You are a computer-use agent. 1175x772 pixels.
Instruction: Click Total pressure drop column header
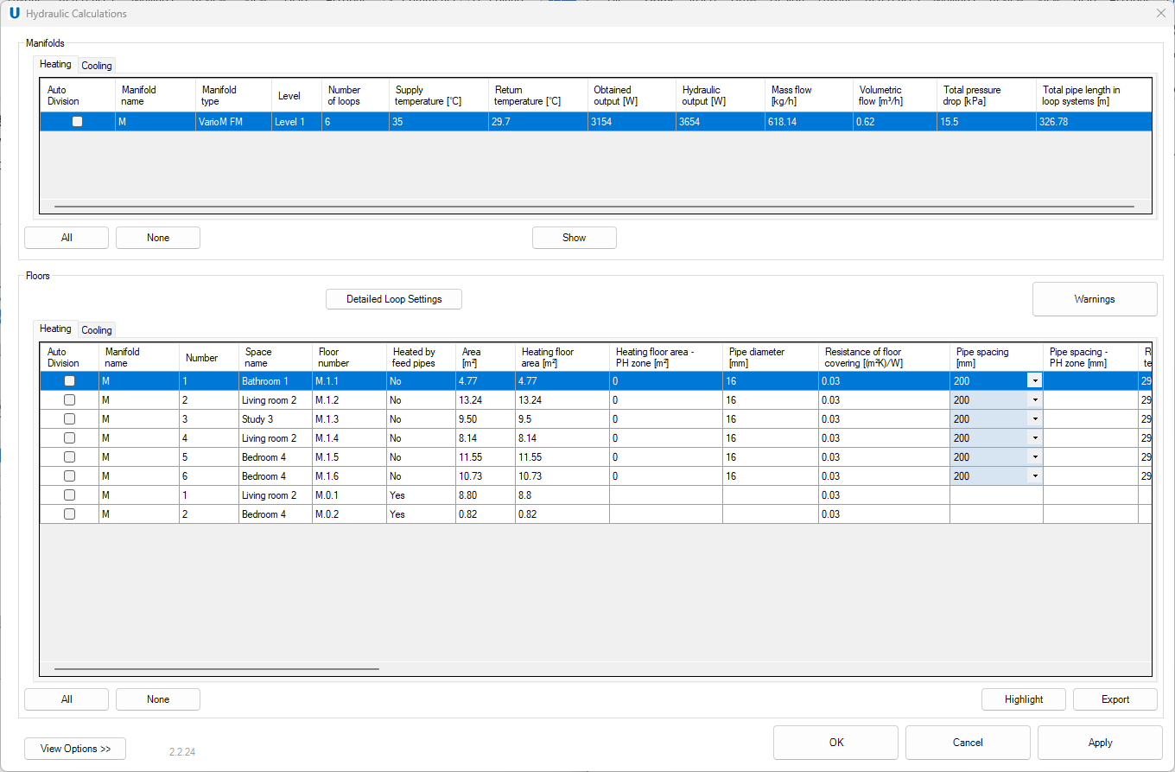[x=987, y=95]
